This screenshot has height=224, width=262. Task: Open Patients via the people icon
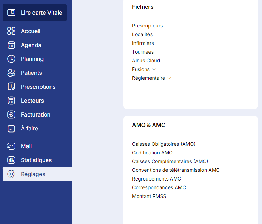[11, 73]
